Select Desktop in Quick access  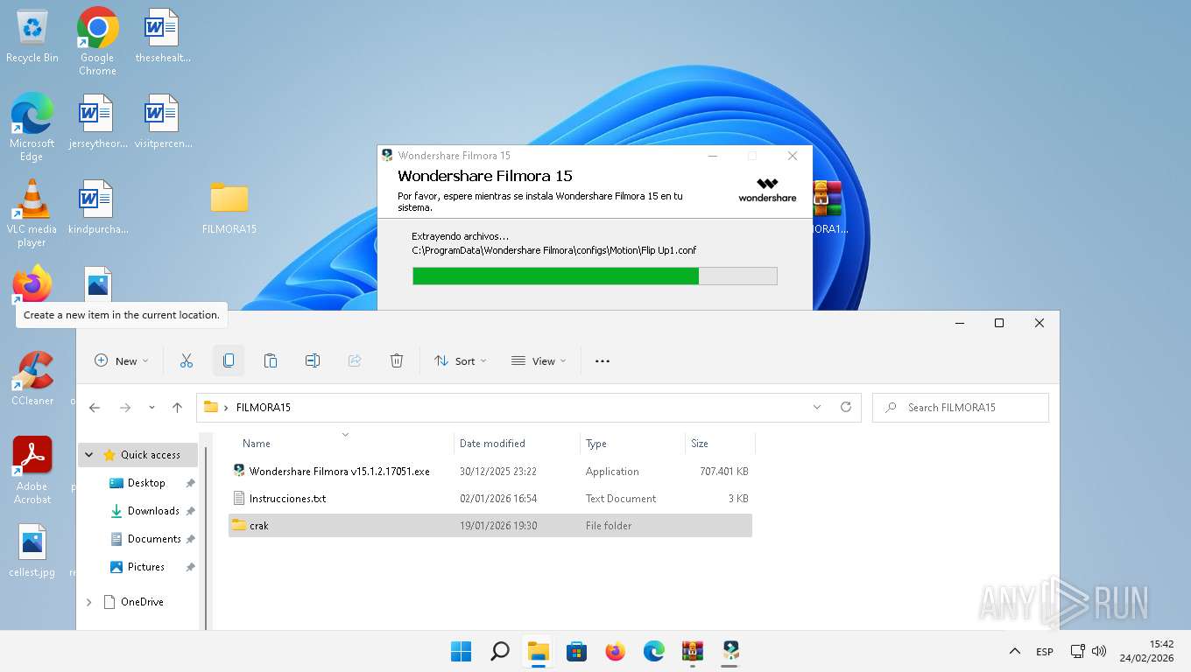[x=146, y=483]
